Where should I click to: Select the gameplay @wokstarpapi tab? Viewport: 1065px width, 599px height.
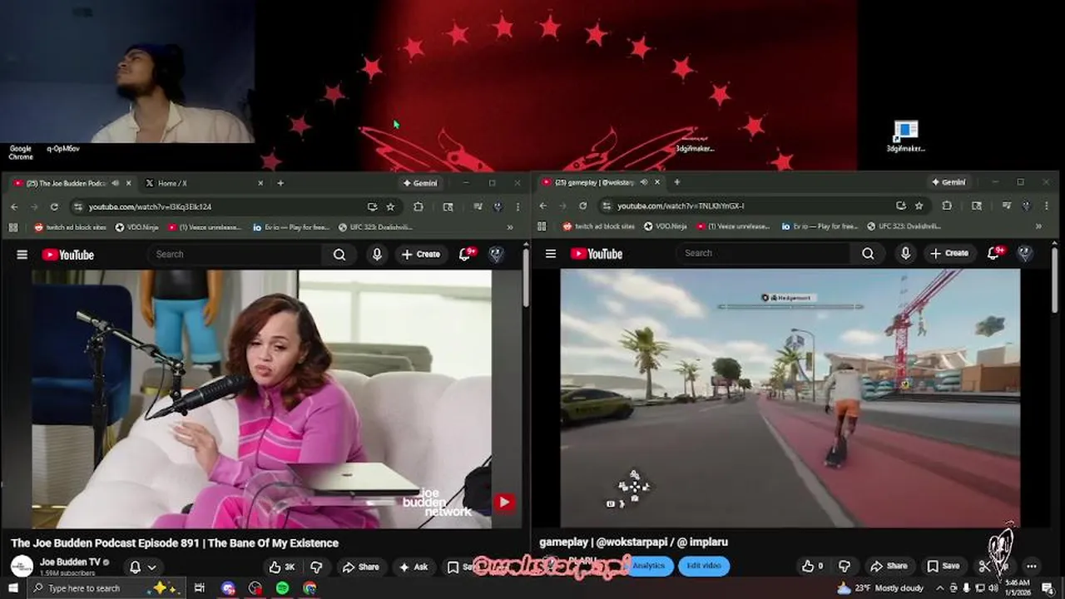(602, 182)
